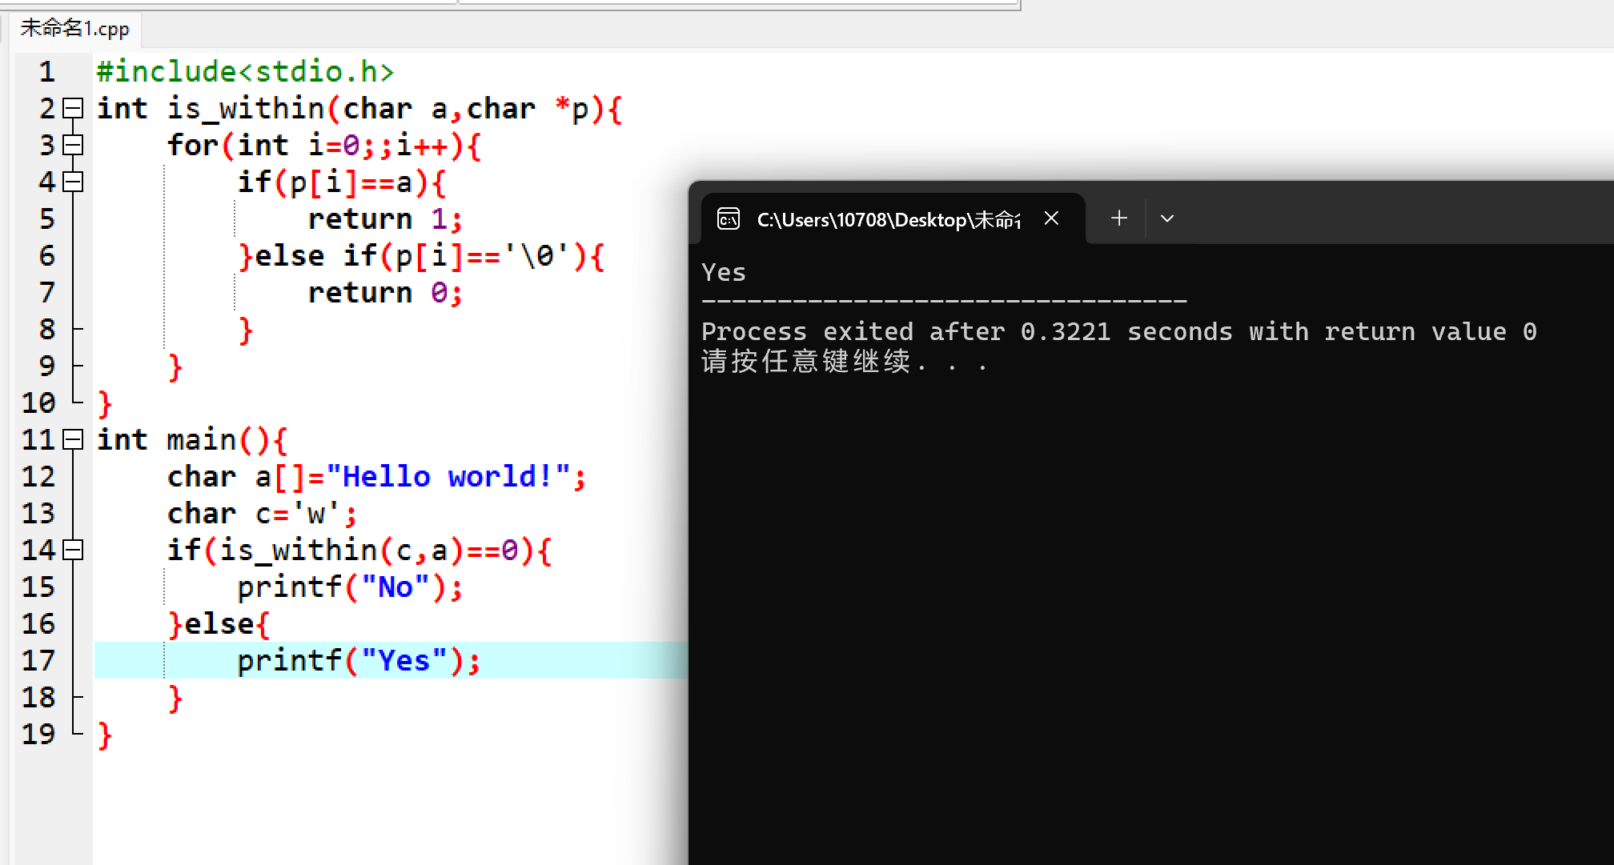
Task: Close the terminal tab with the X
Action: tap(1051, 218)
